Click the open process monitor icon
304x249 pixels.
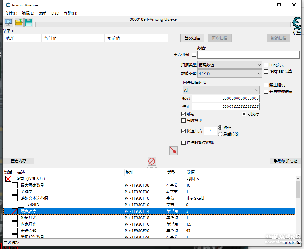[x=8, y=22]
